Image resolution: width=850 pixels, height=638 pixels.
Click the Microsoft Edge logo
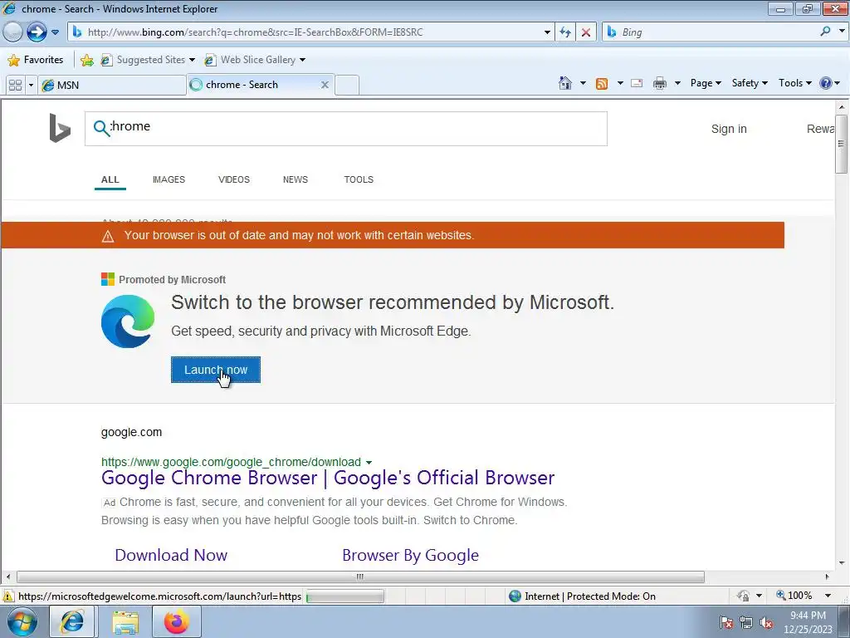coord(128,321)
